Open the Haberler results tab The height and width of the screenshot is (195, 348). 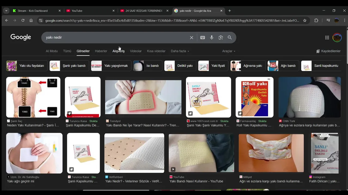click(101, 51)
